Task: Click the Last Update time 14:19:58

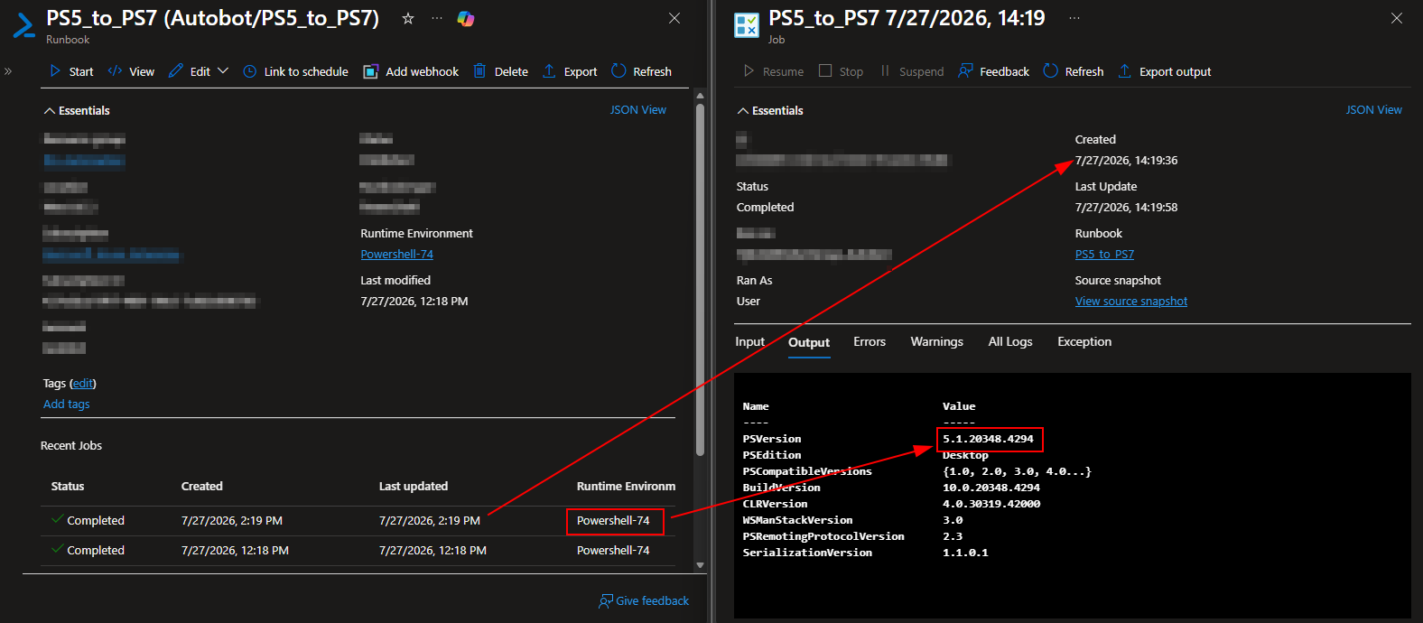Action: click(1126, 207)
